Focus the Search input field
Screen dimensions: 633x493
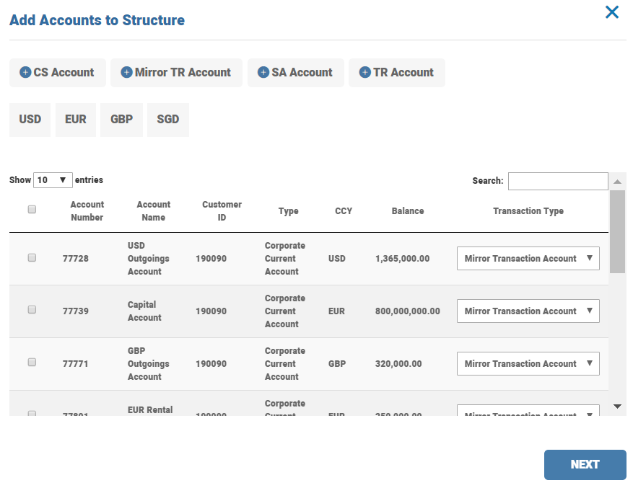coord(557,181)
